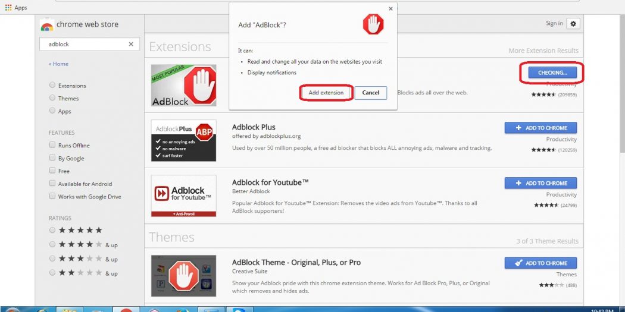Select the Apps filter radio button
The width and height of the screenshot is (625, 312).
coord(52,111)
